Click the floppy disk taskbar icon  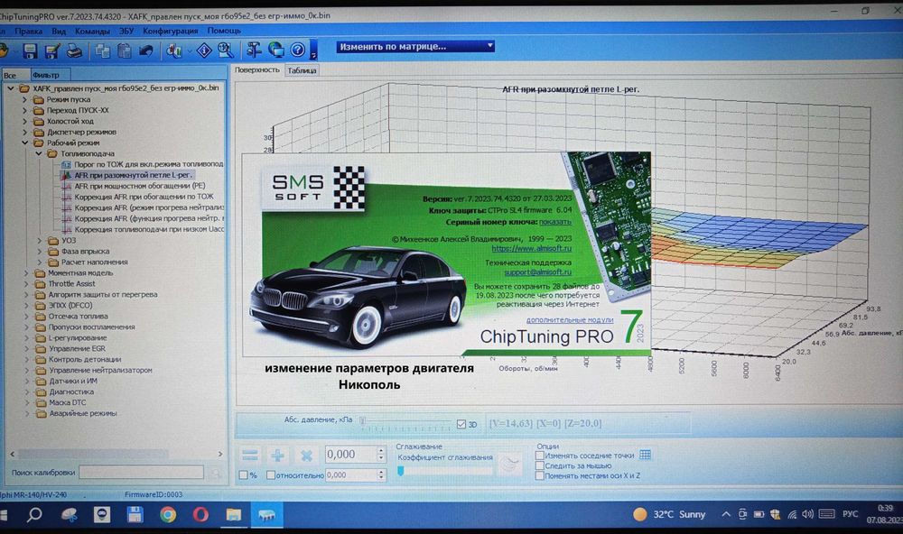(135, 514)
